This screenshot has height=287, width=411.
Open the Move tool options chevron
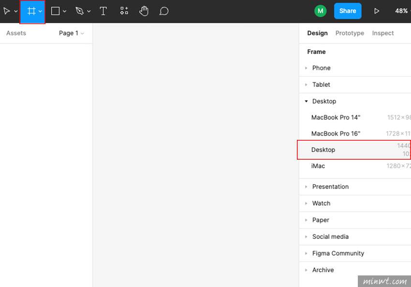[x=16, y=11]
